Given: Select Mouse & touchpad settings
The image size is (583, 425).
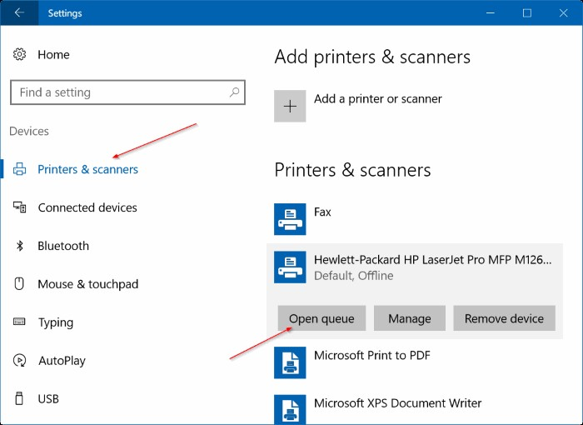Looking at the screenshot, I should point(87,284).
